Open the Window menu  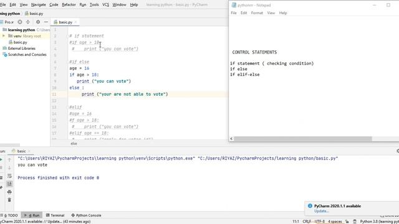[x=119, y=4]
